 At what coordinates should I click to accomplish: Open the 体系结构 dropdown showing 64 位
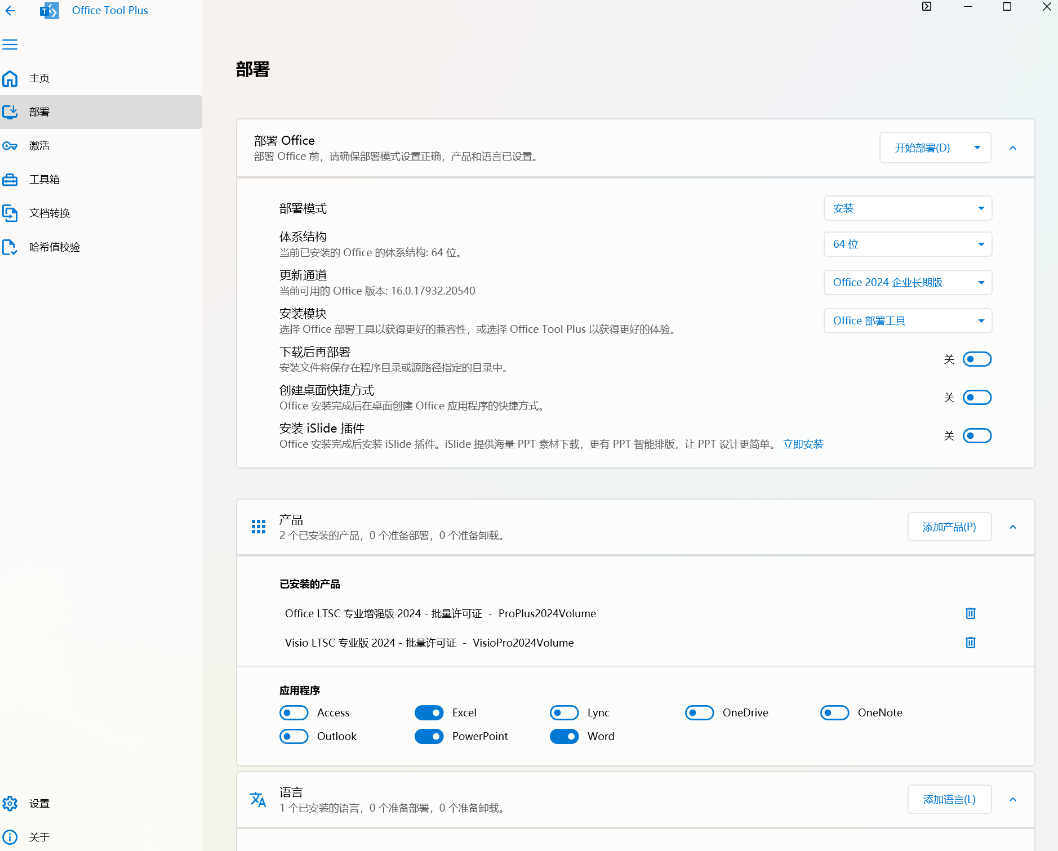coord(908,244)
